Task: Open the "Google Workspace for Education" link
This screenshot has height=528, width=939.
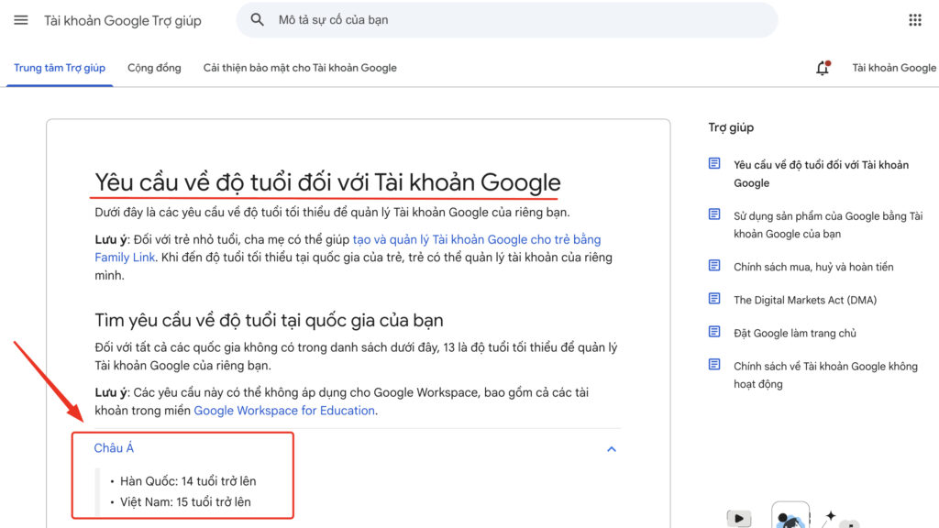Action: 284,410
